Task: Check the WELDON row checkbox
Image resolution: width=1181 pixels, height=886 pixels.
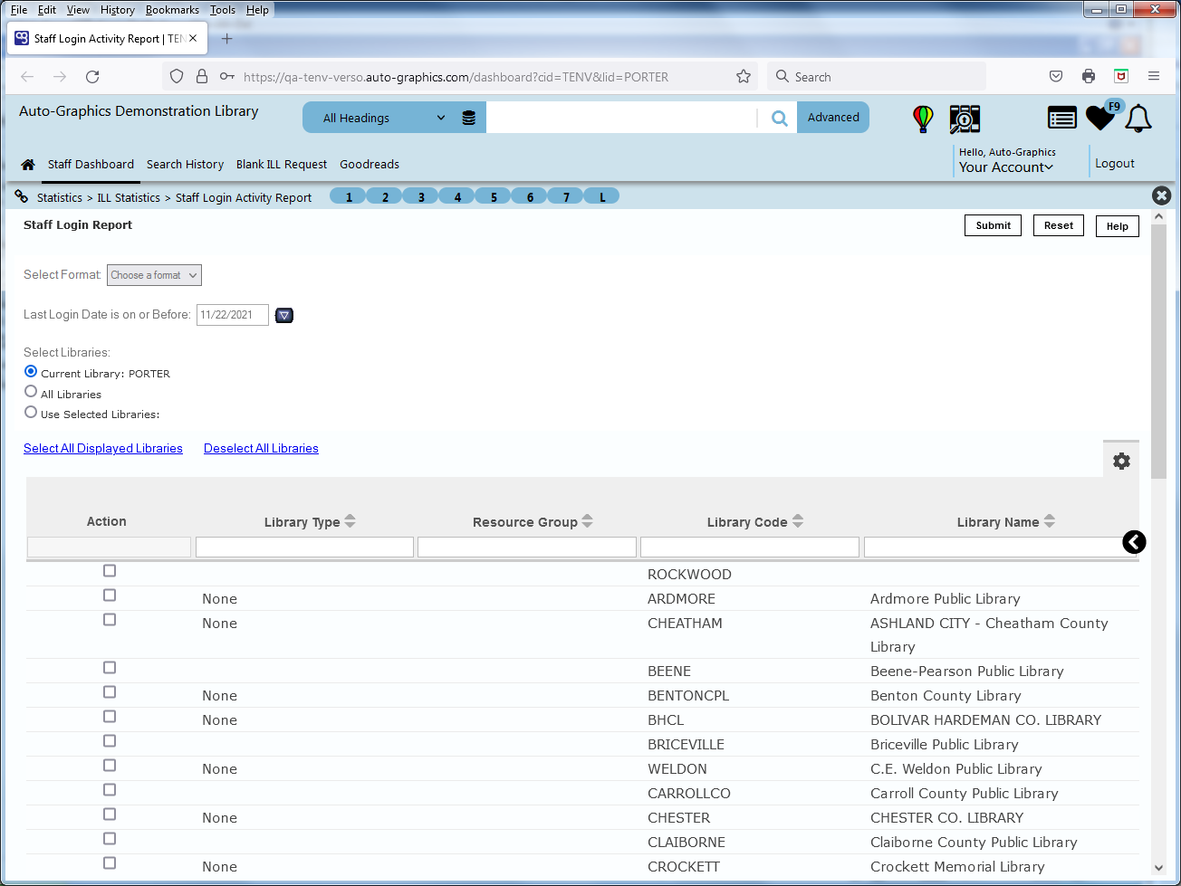Action: click(x=110, y=766)
